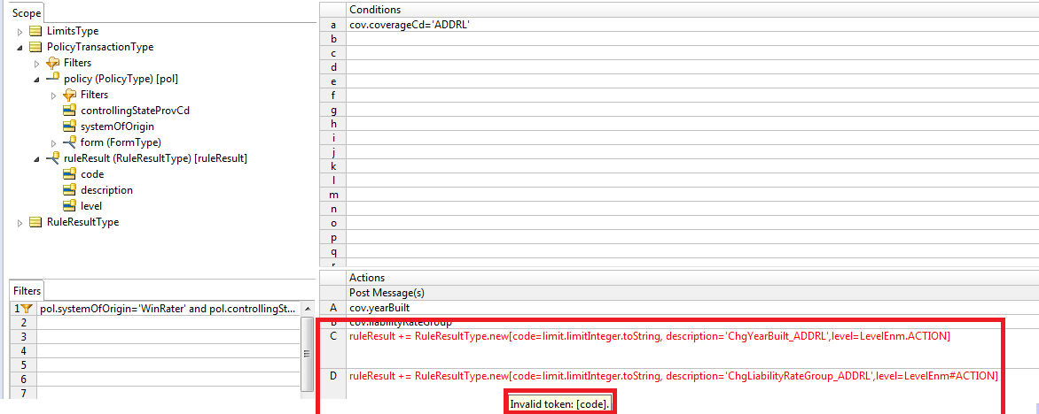The width and height of the screenshot is (1039, 414).
Task: Click the RuleResultType type icon
Action: (35, 222)
